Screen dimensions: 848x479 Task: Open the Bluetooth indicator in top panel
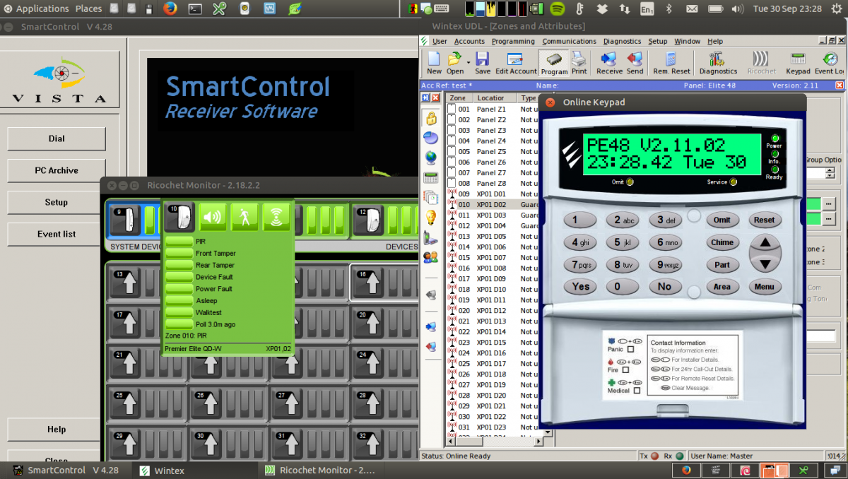coord(669,8)
